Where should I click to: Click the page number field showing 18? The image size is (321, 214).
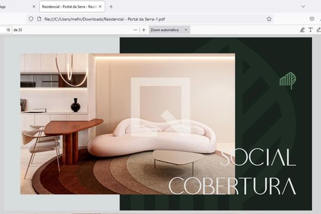(x=6, y=30)
